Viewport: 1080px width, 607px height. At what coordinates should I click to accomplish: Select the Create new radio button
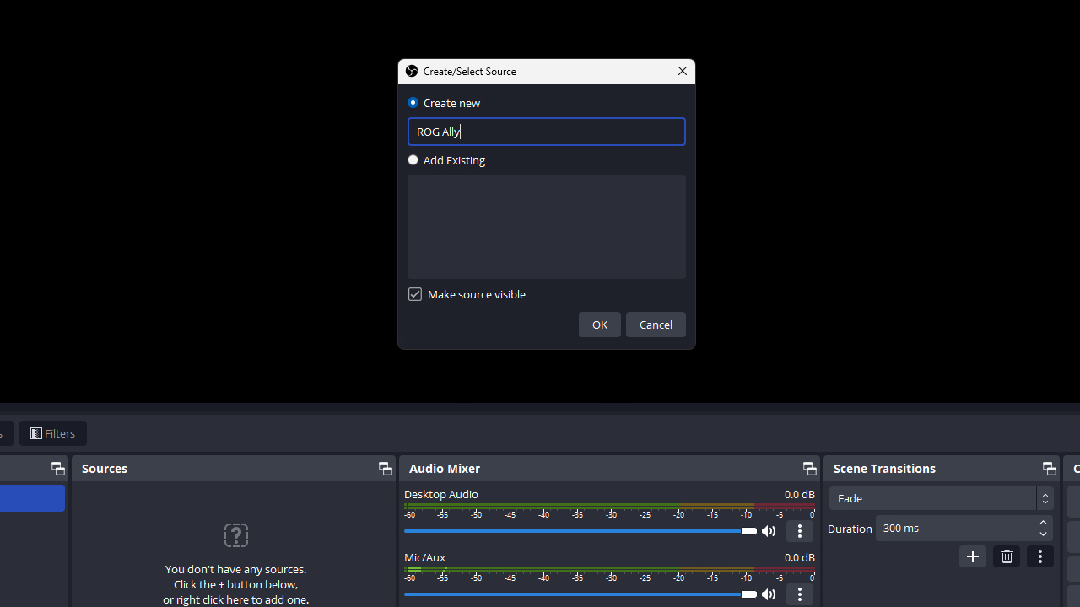pos(413,103)
